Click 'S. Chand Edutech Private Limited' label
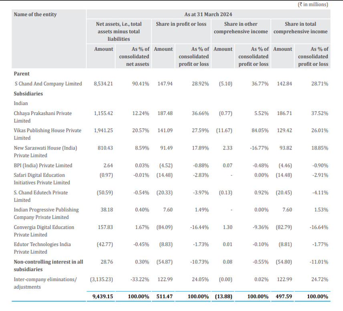This screenshot has width=343, height=311. point(40,196)
